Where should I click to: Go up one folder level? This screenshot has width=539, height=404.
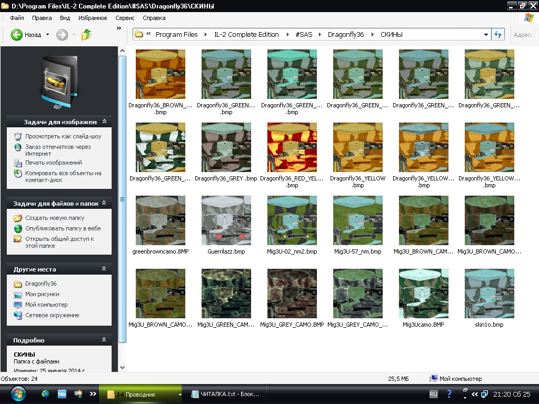click(x=86, y=35)
